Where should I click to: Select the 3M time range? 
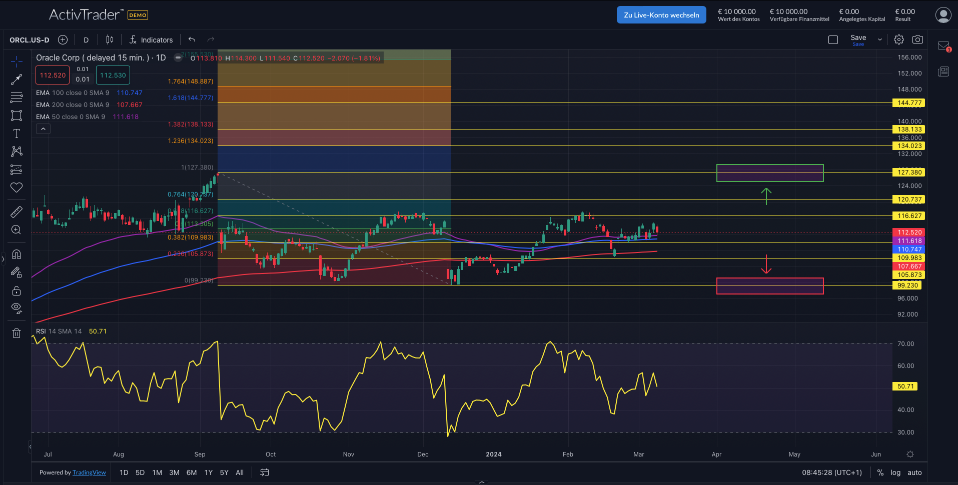tap(174, 472)
